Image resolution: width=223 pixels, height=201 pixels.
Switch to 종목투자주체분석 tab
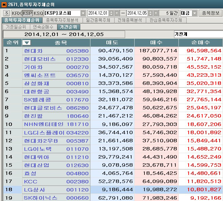click(x=62, y=20)
